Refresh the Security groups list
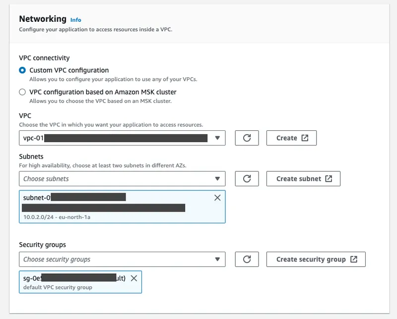The image size is (397, 319). point(247,259)
